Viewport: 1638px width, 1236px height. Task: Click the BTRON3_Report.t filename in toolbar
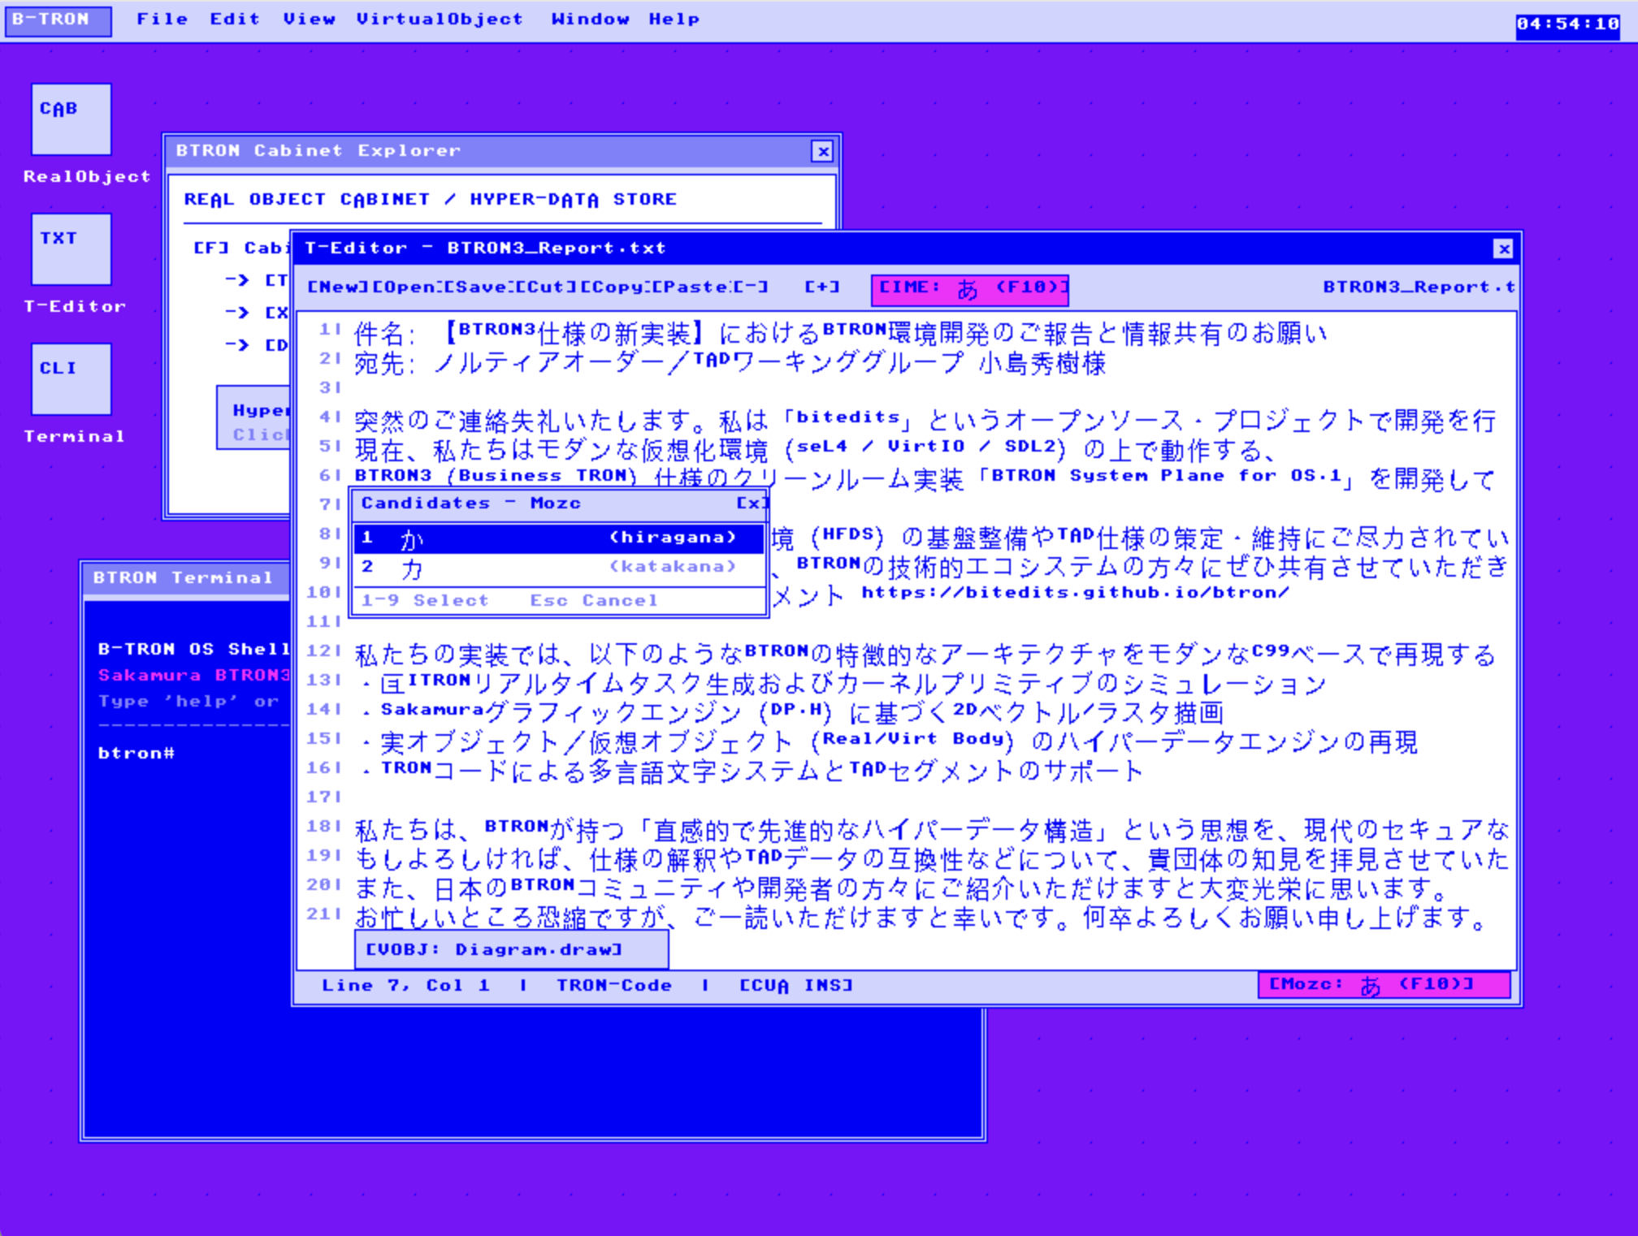(1419, 287)
